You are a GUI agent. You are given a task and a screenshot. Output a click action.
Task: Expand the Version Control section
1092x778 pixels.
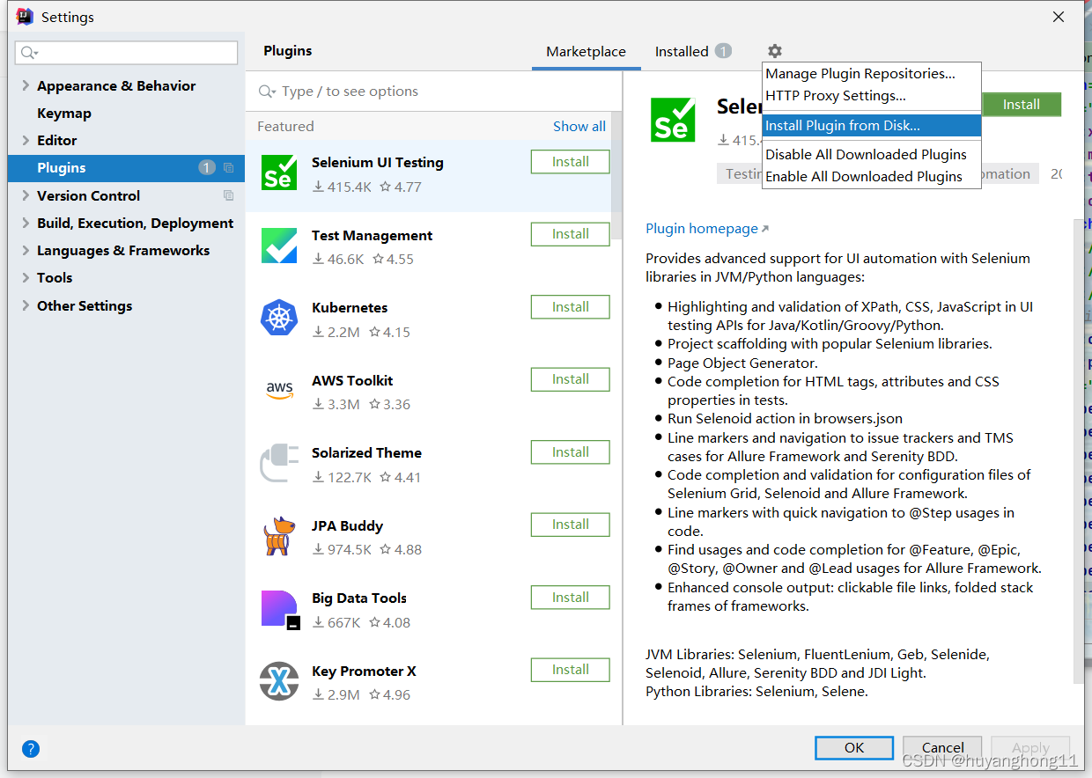pyautogui.click(x=26, y=195)
